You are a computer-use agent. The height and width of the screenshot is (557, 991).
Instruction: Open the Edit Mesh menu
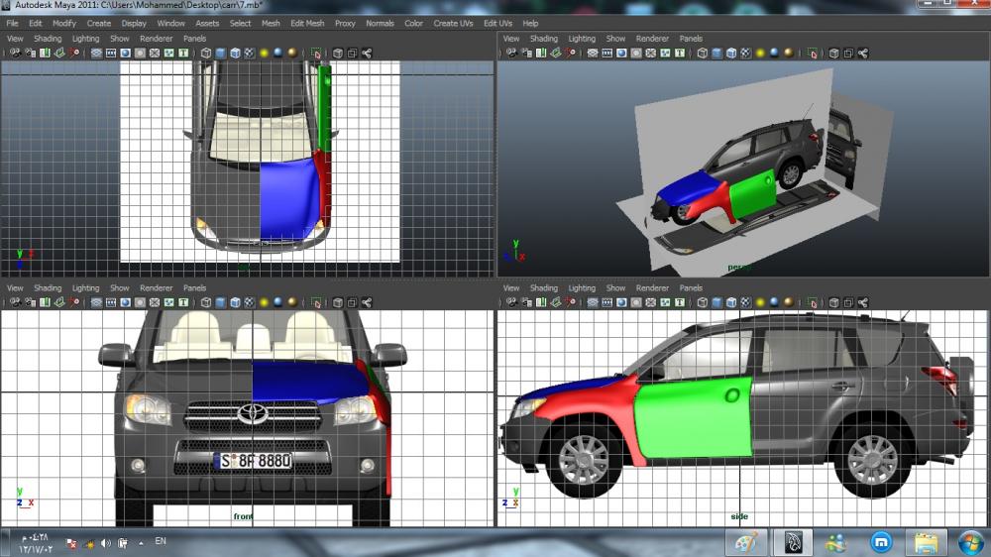click(x=307, y=23)
